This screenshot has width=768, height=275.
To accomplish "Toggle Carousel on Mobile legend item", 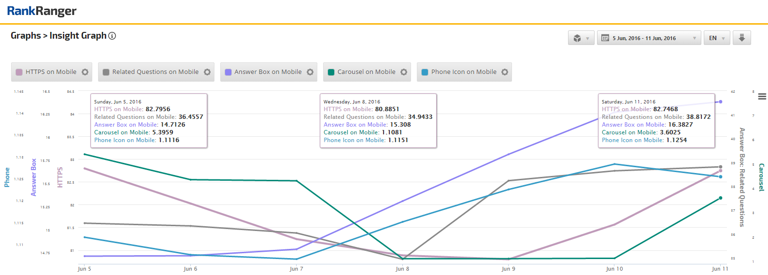I will coord(366,72).
